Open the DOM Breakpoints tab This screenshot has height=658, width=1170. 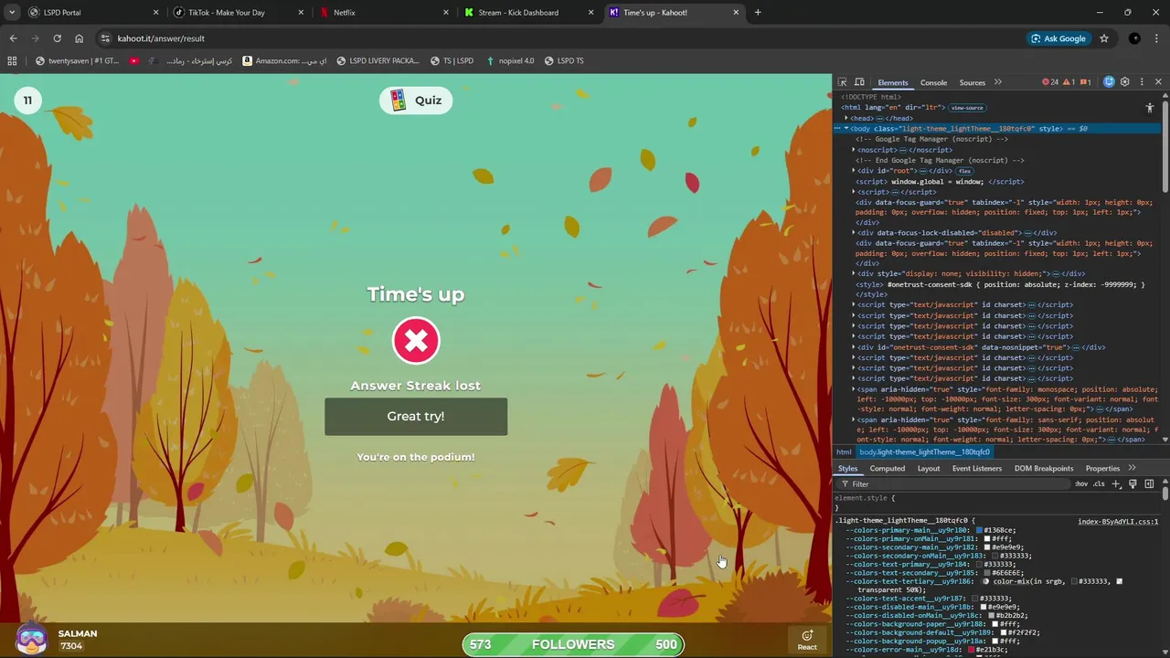[1044, 468]
